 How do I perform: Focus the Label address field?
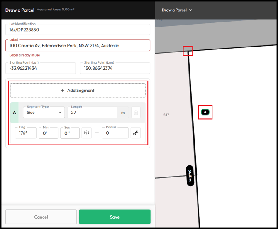click(78, 45)
